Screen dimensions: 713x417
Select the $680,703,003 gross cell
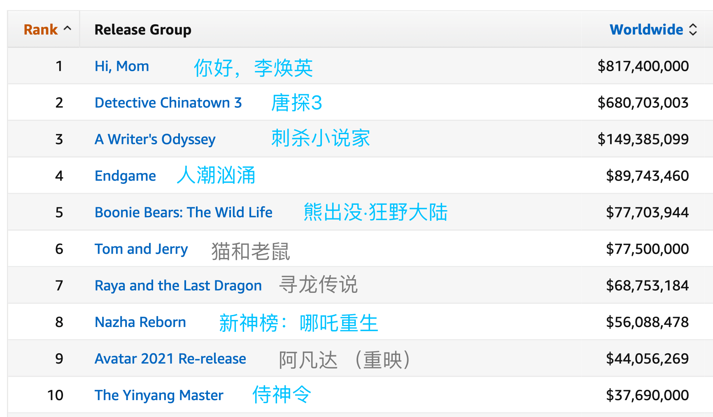click(643, 103)
